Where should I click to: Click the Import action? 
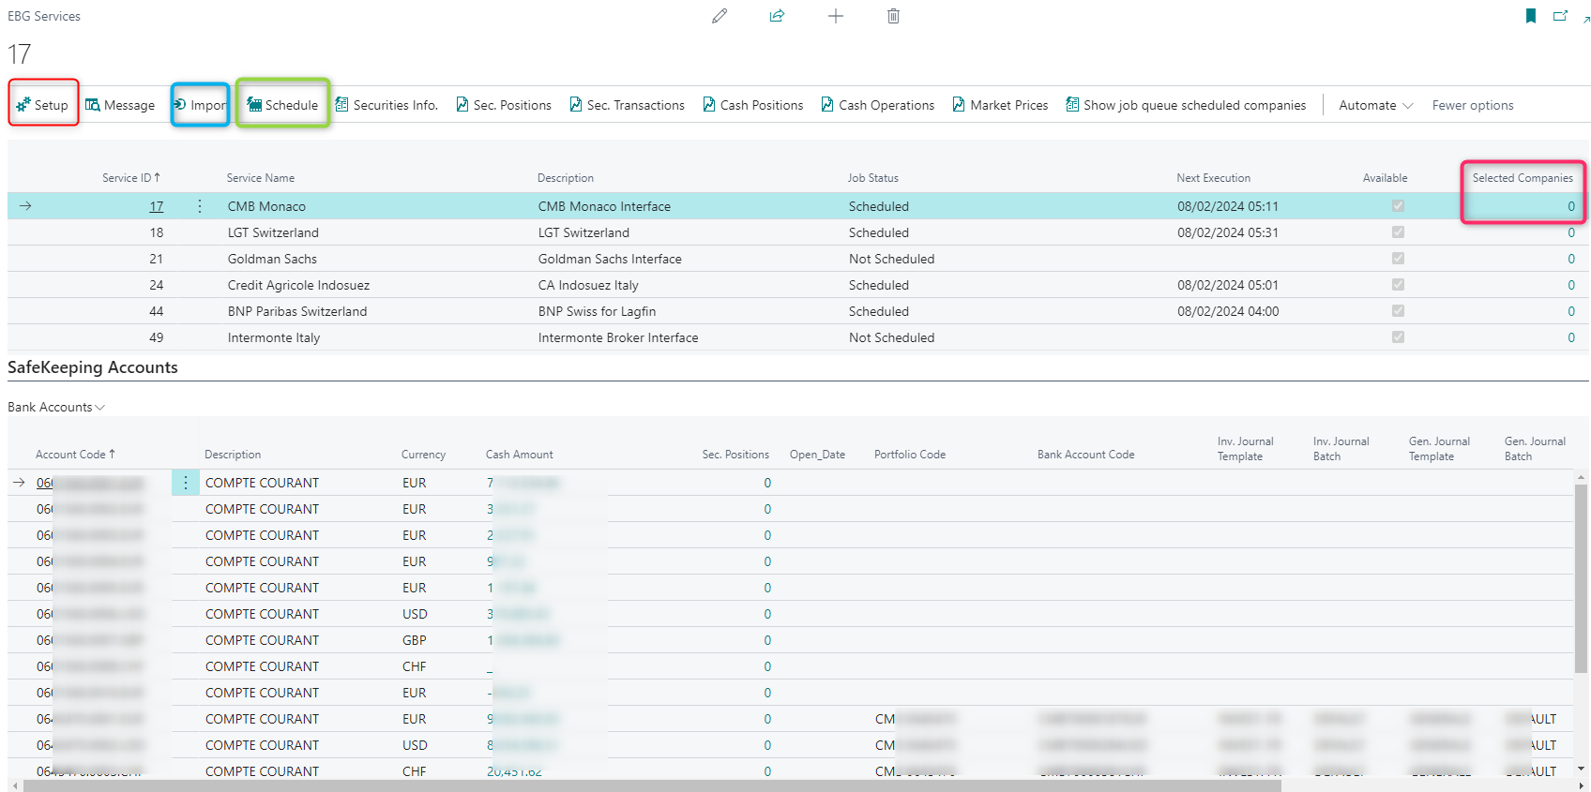[200, 105]
